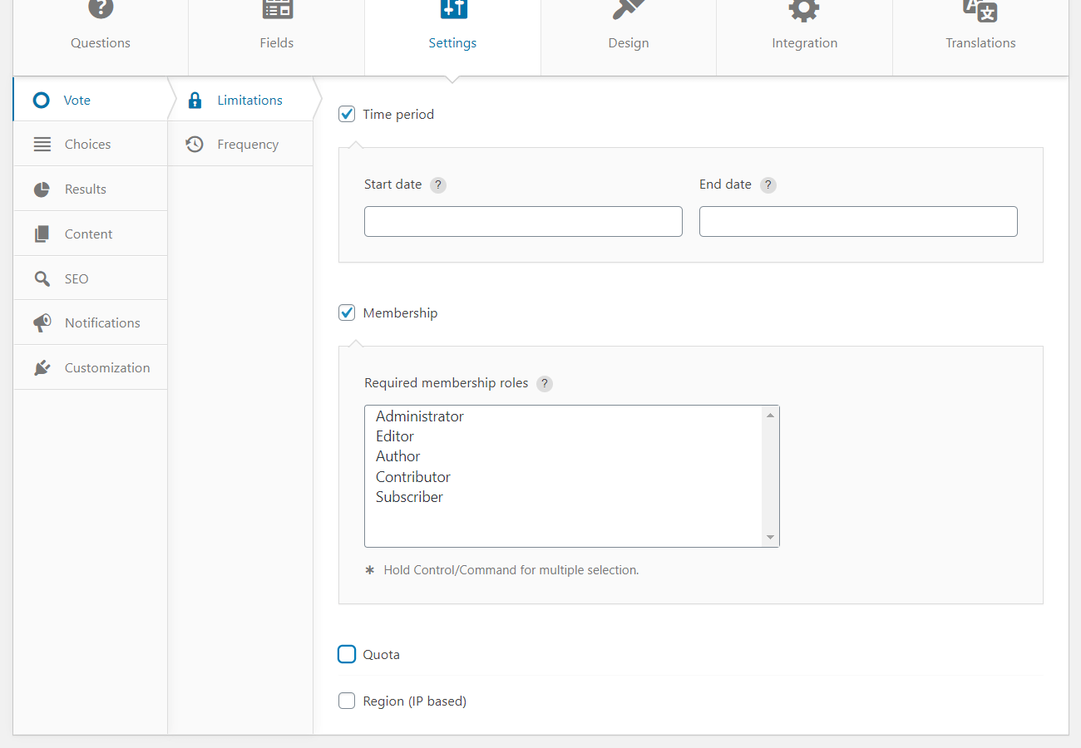Click the SEO magnifier icon
The height and width of the screenshot is (748, 1081).
pos(42,279)
